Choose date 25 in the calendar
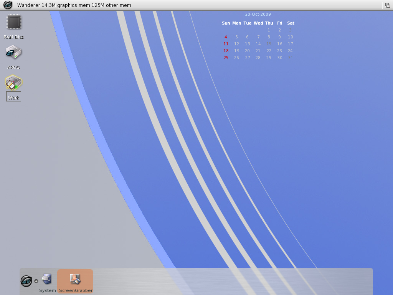 (226, 58)
